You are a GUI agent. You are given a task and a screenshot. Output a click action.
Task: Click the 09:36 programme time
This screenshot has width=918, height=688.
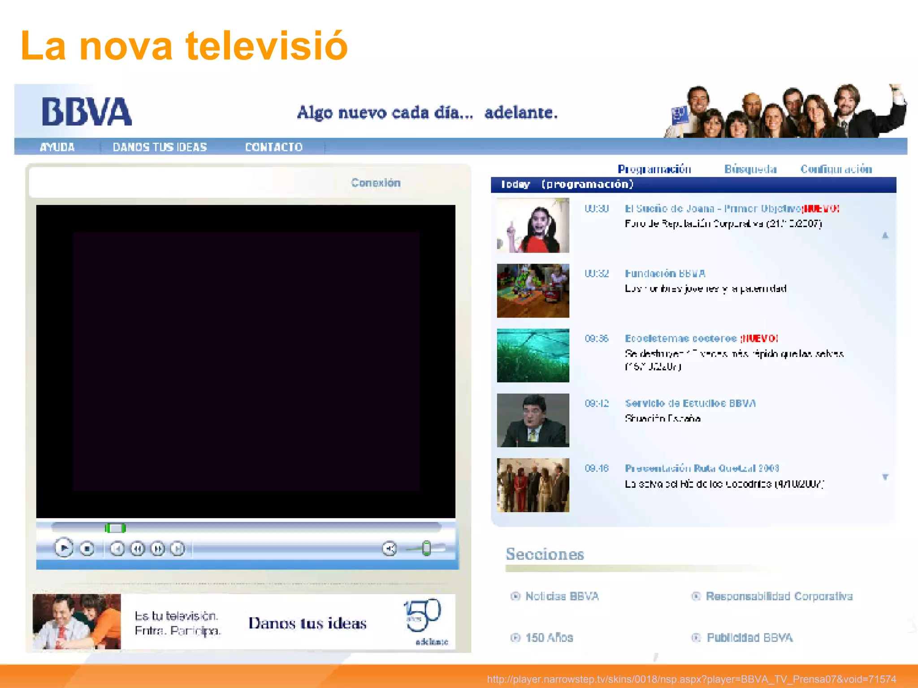pyautogui.click(x=597, y=338)
